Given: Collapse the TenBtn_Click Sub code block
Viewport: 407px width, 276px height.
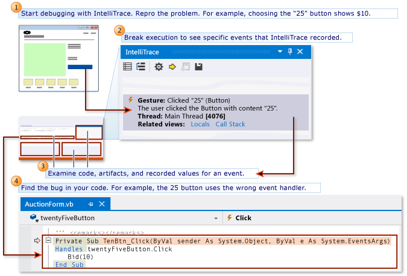Looking at the screenshot, I should click(48, 241).
